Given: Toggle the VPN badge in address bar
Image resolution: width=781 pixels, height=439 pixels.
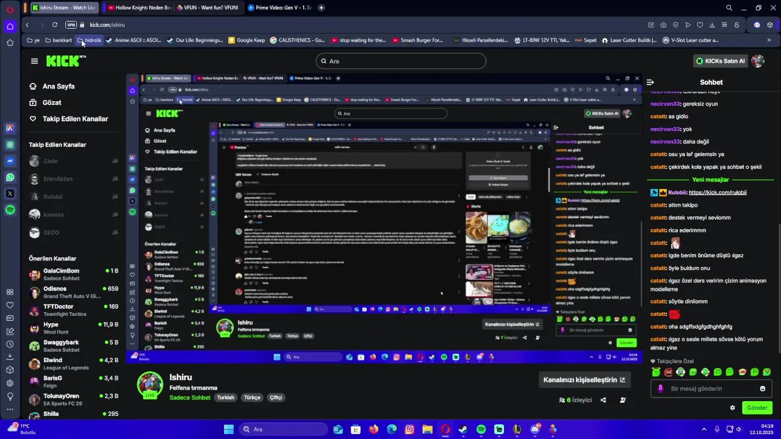Looking at the screenshot, I should click(x=71, y=25).
